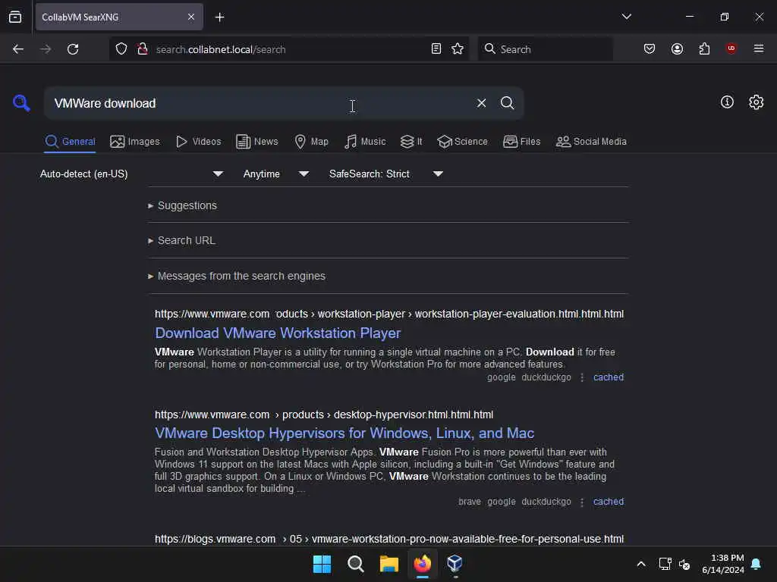The width and height of the screenshot is (777, 582).
Task: Open the taskbar clock showing 1:38 PM
Action: coord(723,564)
